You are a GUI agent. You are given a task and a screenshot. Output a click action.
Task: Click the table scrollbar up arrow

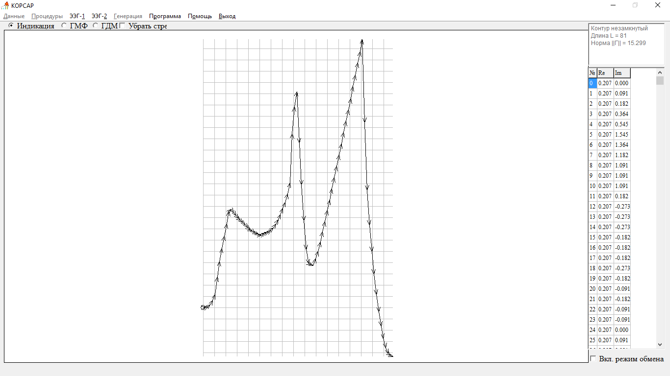660,72
